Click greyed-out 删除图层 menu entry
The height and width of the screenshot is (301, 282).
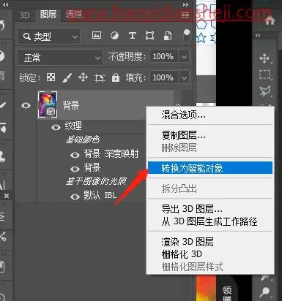179,148
